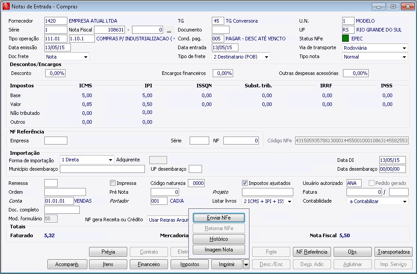The image size is (417, 274).
Task: Uncheck Impostos ajustados checkbox
Action: 245,183
